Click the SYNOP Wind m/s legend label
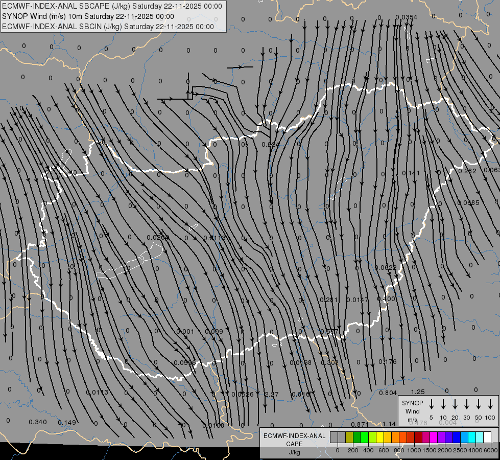The image size is (500, 460). [x=412, y=411]
